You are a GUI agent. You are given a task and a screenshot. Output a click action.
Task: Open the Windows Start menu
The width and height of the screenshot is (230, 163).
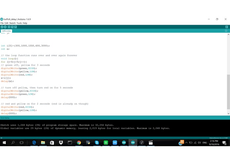[4, 143]
